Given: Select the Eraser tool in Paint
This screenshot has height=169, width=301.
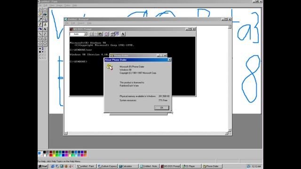Looking at the screenshot, I should click(x=40, y=15).
